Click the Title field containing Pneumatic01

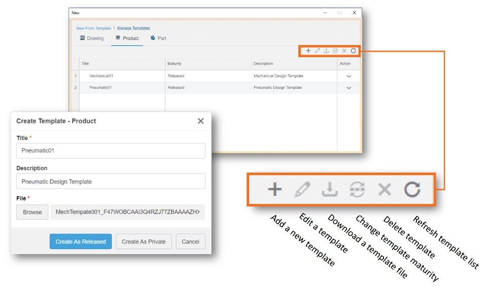111,151
